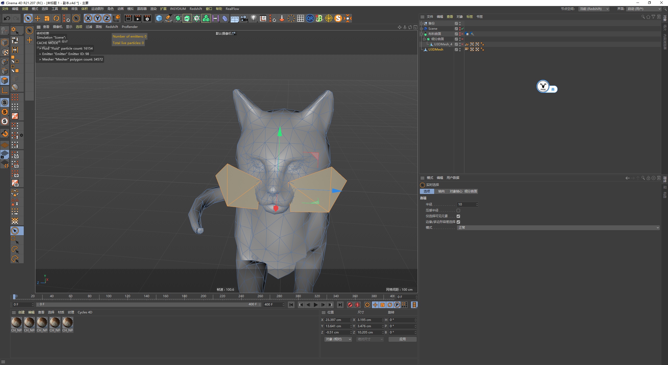Viewport: 668px width, 365px height.
Task: Open the 对象 (相对) coordinate dropdown
Action: (x=338, y=339)
